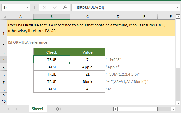Click the Cancel (X) formula bar icon
The width and height of the screenshot is (181, 113).
tap(44, 7)
